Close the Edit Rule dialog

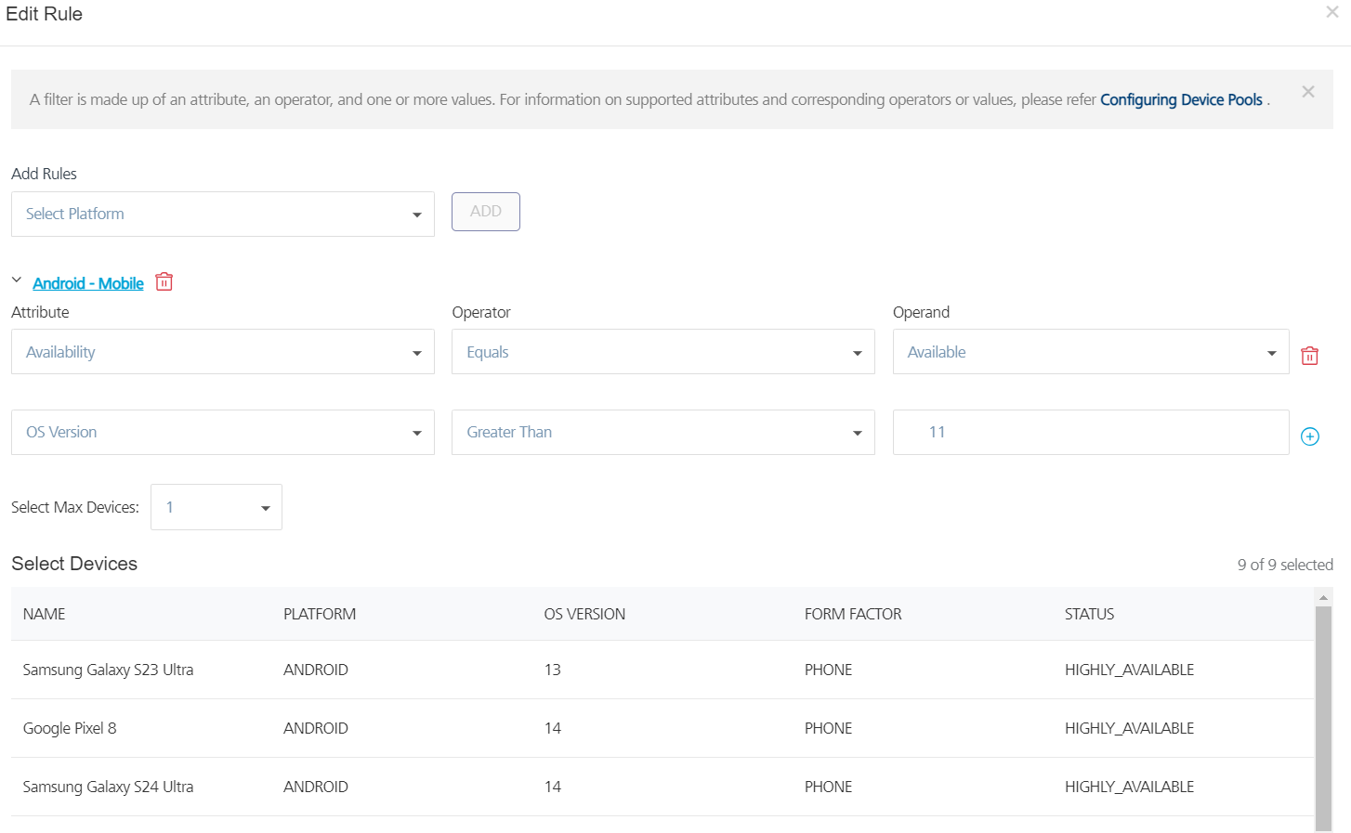[x=1331, y=12]
